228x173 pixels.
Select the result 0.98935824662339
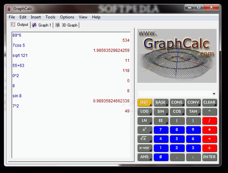tap(111, 101)
